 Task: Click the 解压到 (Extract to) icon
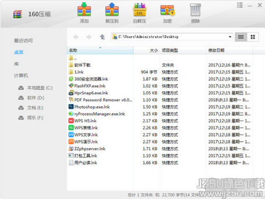click(112, 13)
